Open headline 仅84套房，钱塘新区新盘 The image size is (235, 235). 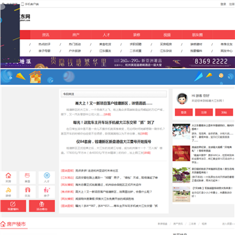tap(114, 142)
